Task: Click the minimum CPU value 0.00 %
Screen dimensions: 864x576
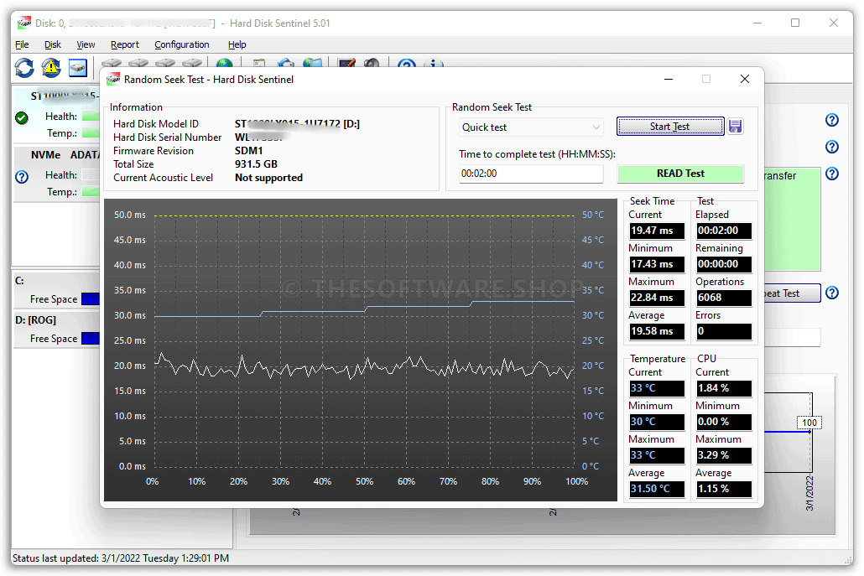Action: point(723,422)
